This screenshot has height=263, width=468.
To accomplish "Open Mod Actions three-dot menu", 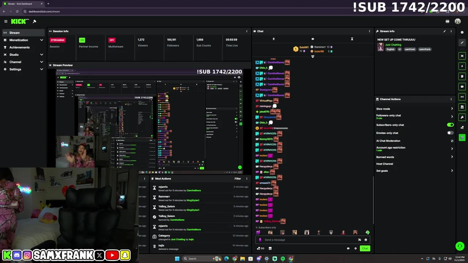I will (x=246, y=179).
